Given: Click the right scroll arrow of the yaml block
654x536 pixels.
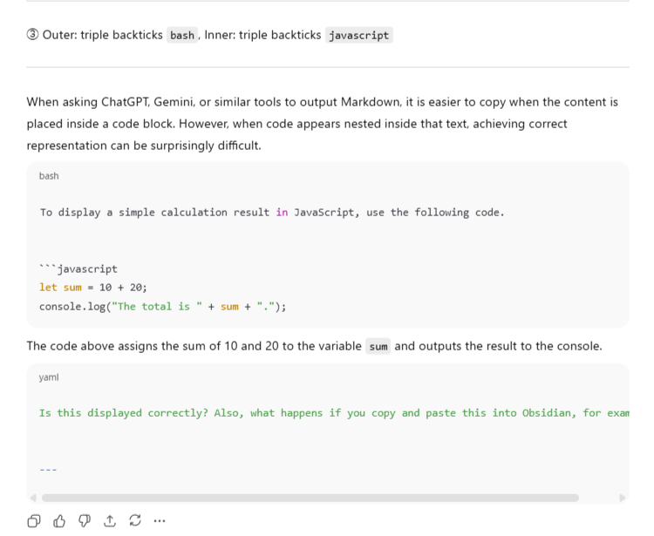Looking at the screenshot, I should coord(622,498).
